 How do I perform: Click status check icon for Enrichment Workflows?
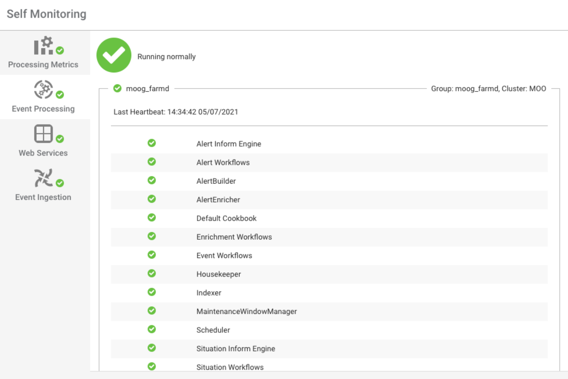tap(152, 236)
